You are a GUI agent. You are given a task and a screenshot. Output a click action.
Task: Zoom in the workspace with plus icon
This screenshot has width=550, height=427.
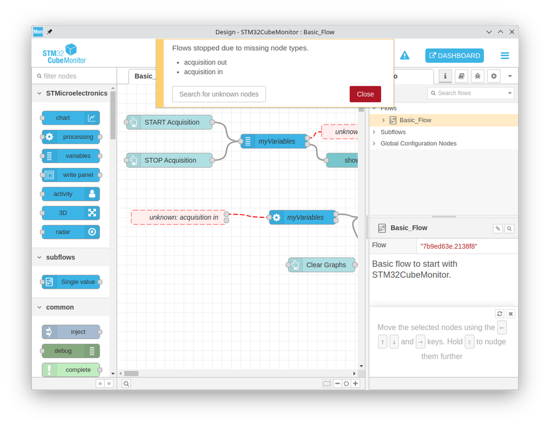tap(355, 384)
